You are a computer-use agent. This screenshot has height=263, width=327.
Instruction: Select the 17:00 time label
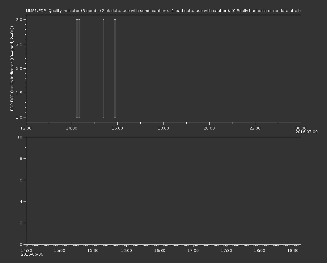[x=193, y=251]
